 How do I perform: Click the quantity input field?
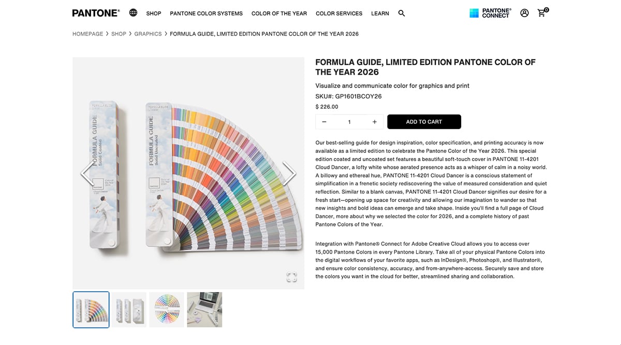tap(349, 121)
